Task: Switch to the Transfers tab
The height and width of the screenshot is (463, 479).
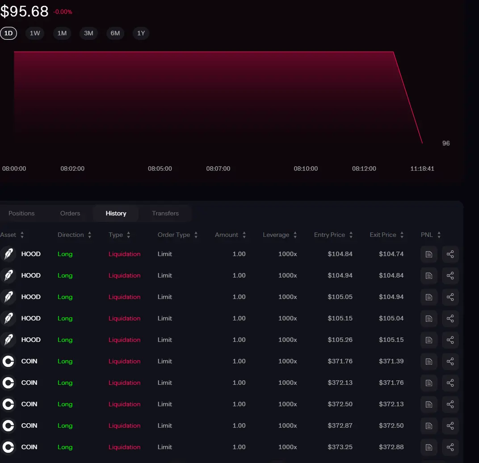Action: 165,213
